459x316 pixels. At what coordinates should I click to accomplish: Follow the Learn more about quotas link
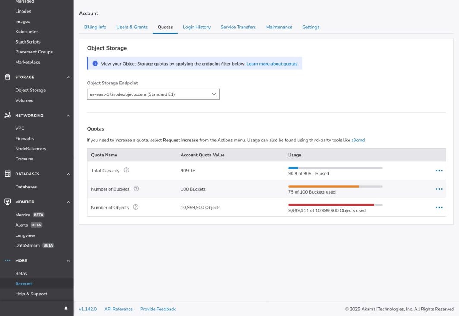coord(272,64)
